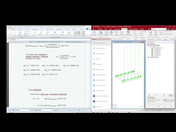This screenshot has width=176, height=132.
Task: Open Programming operators in Mathcad ribbon
Action: coord(55,33)
